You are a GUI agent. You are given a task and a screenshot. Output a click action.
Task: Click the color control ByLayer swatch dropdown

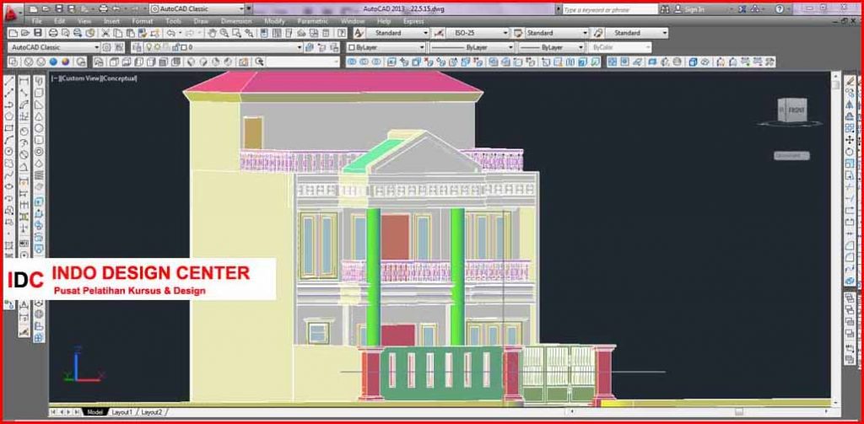pyautogui.click(x=386, y=48)
